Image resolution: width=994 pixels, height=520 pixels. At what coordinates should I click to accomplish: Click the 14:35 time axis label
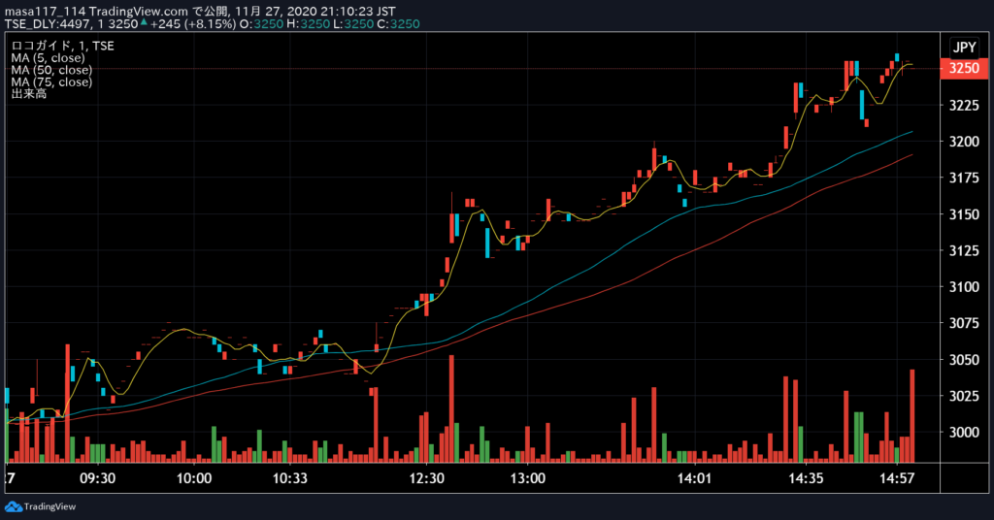click(x=806, y=478)
